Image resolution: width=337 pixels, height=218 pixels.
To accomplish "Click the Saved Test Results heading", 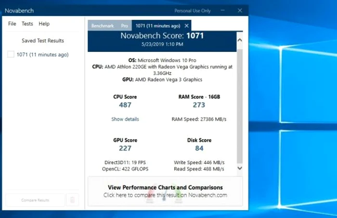I will pyautogui.click(x=43, y=40).
